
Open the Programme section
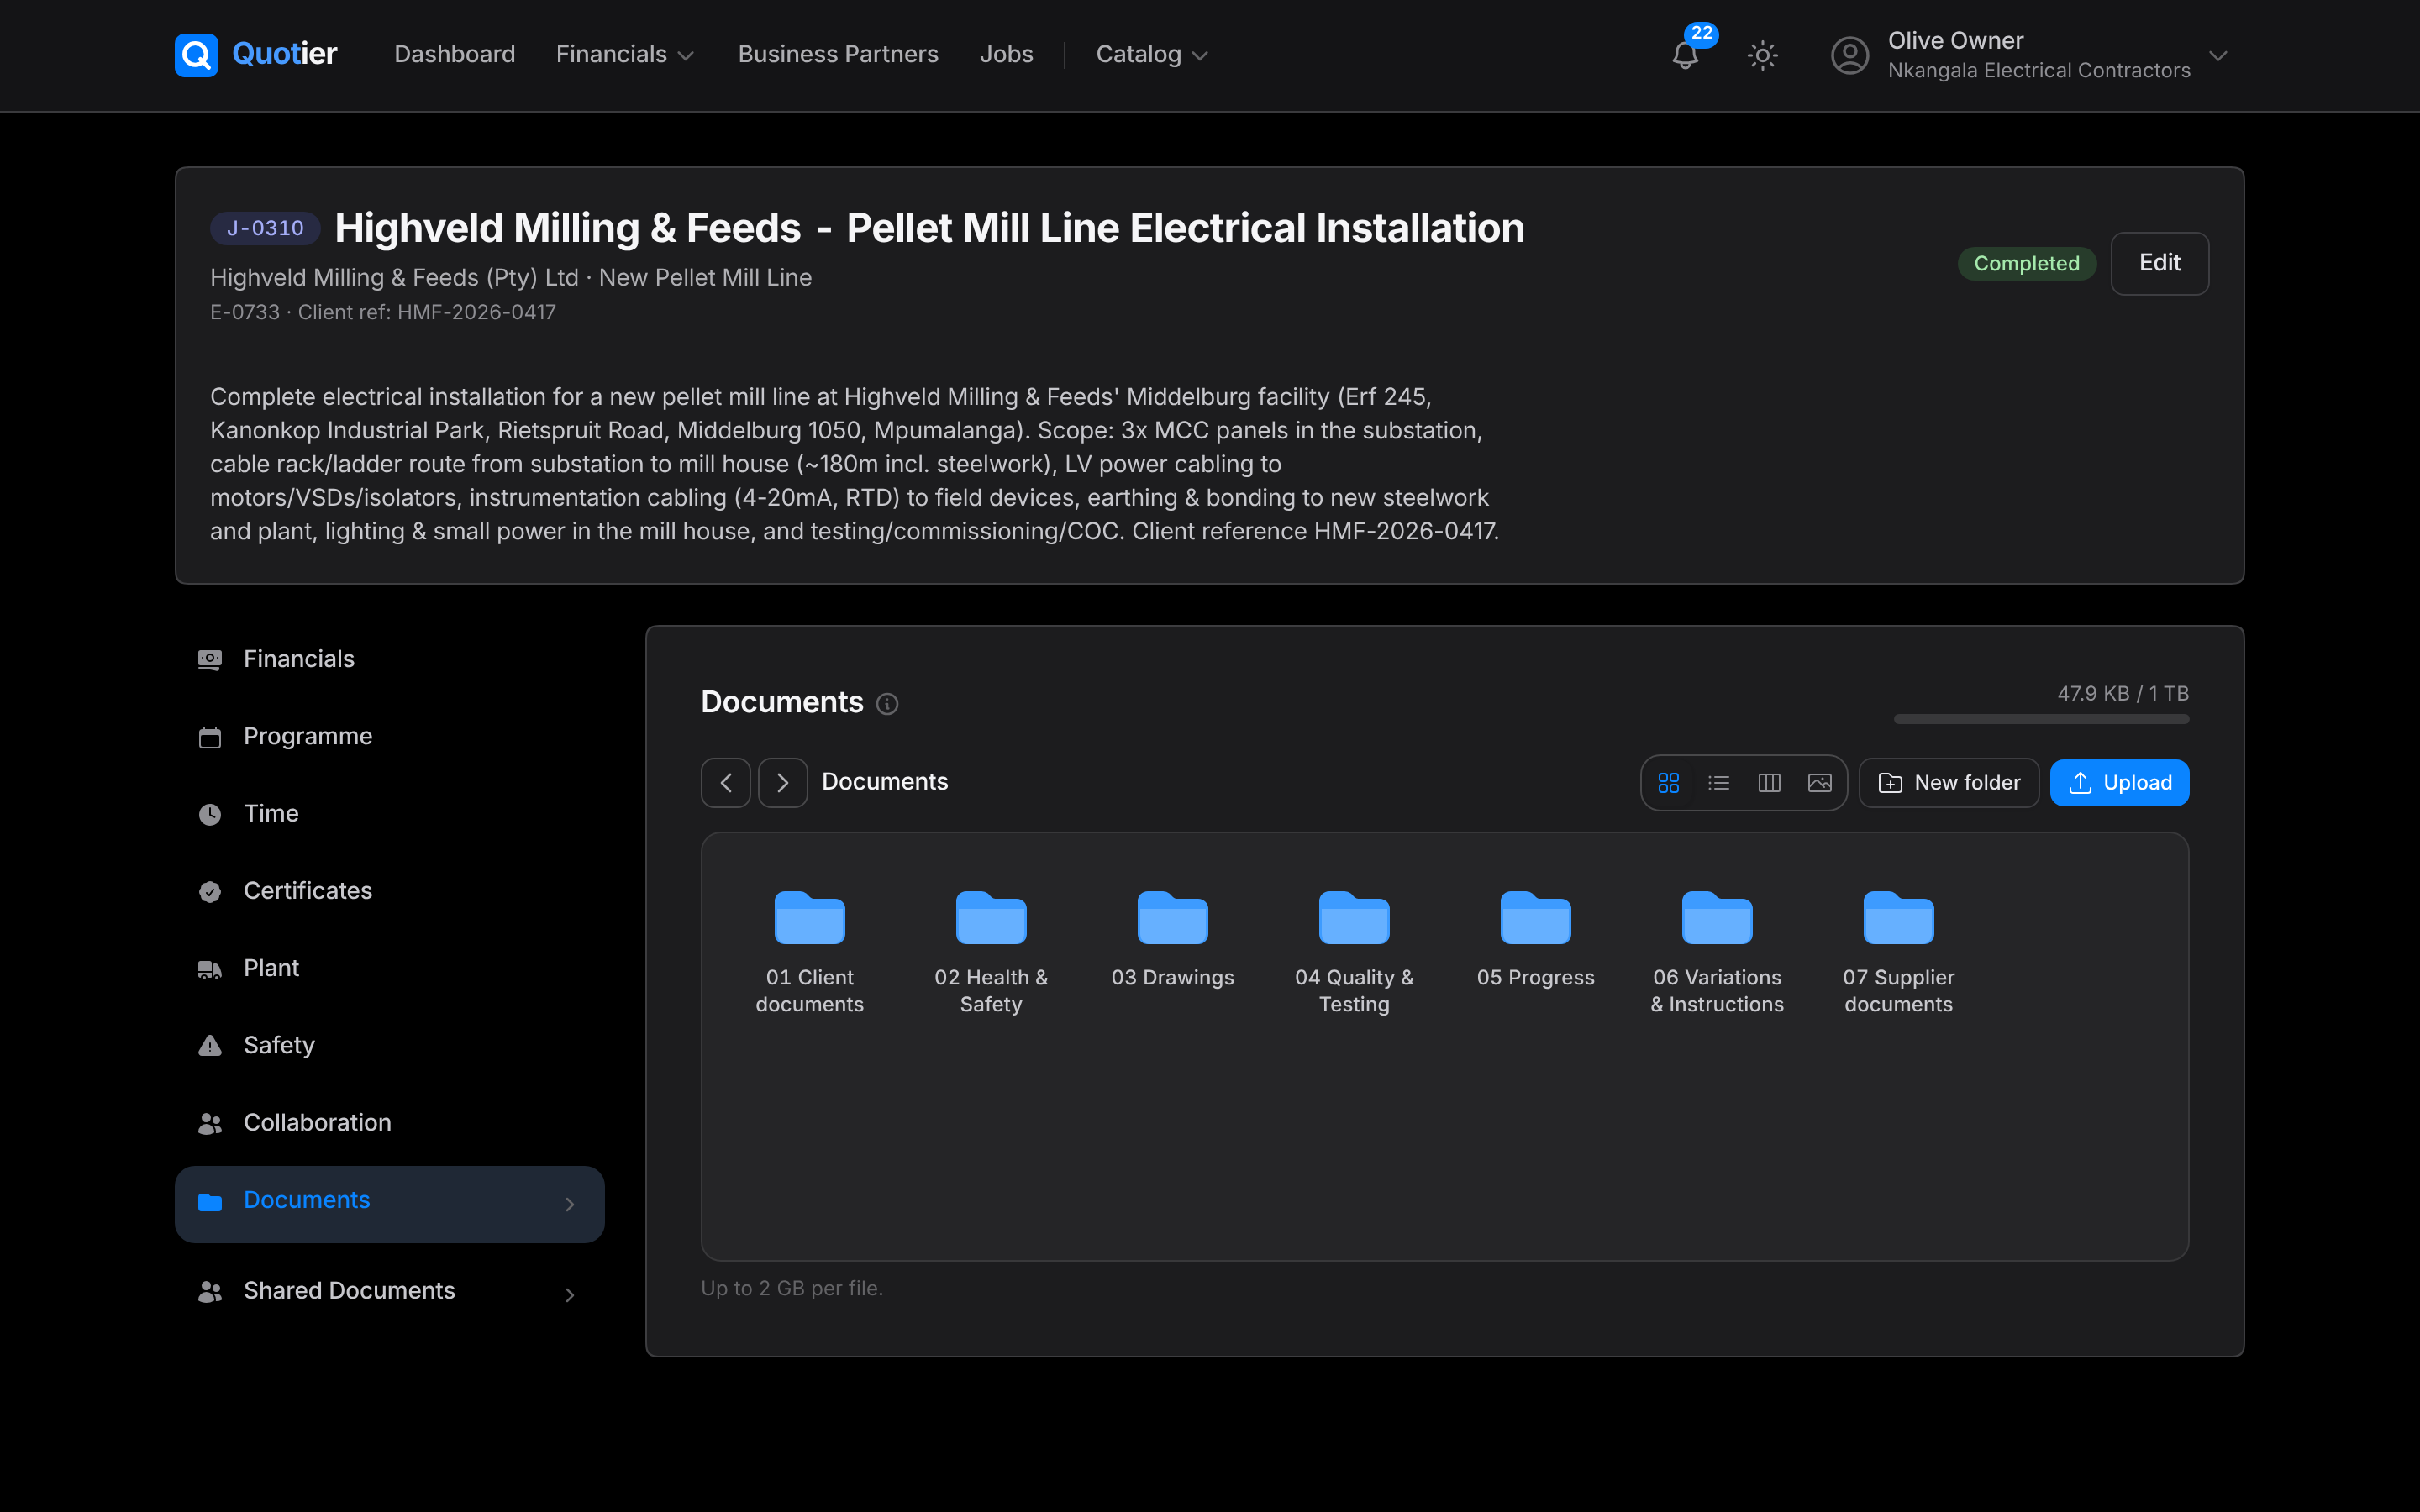click(x=390, y=736)
